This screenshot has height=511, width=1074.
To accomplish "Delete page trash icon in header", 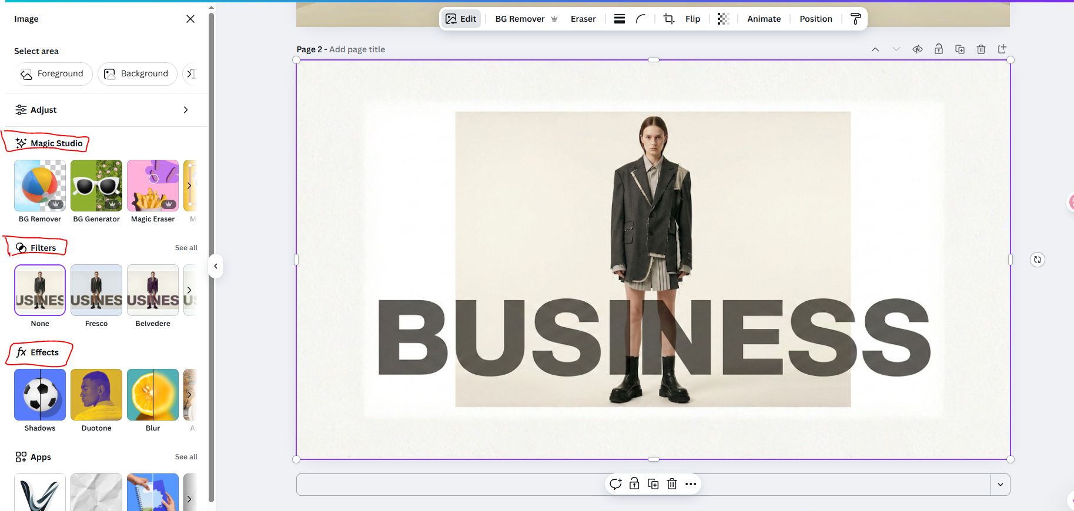I will 981,49.
